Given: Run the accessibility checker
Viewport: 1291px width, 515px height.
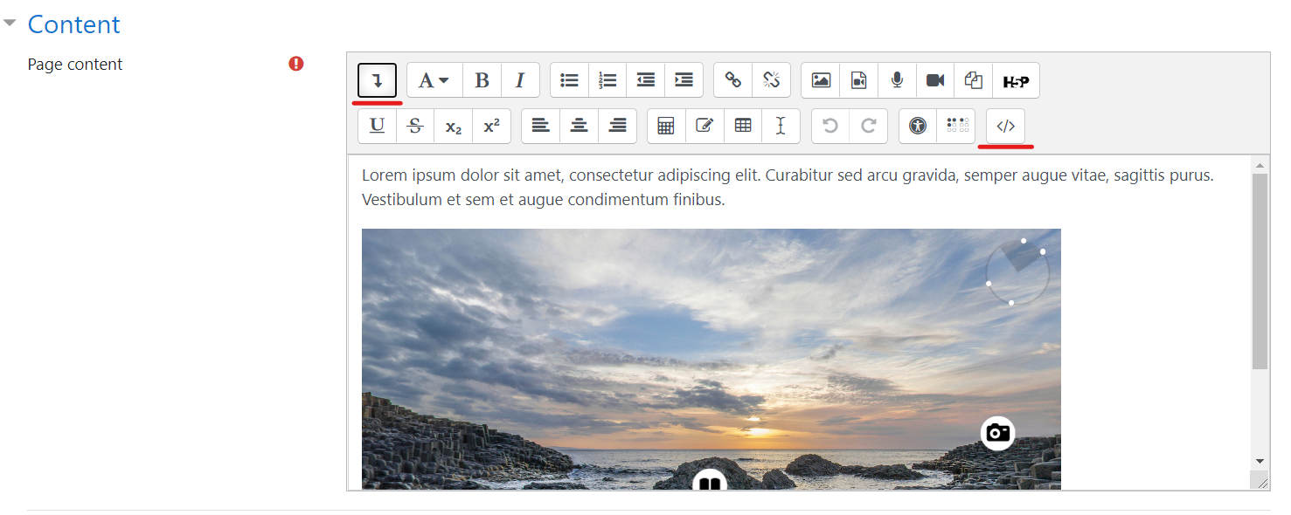Looking at the screenshot, I should (918, 126).
